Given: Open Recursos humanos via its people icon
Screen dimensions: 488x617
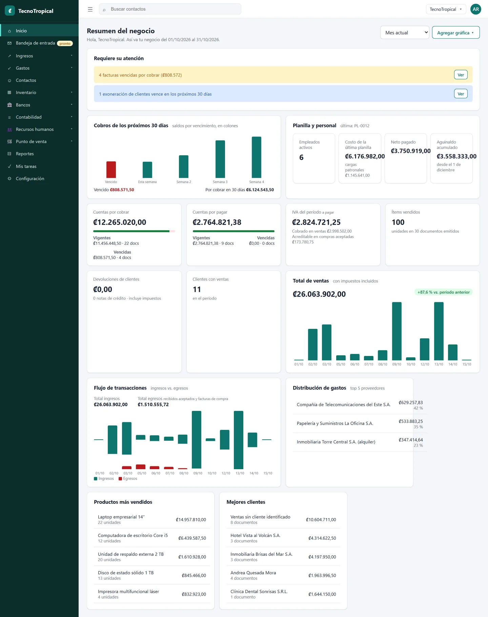Looking at the screenshot, I should [x=9, y=130].
